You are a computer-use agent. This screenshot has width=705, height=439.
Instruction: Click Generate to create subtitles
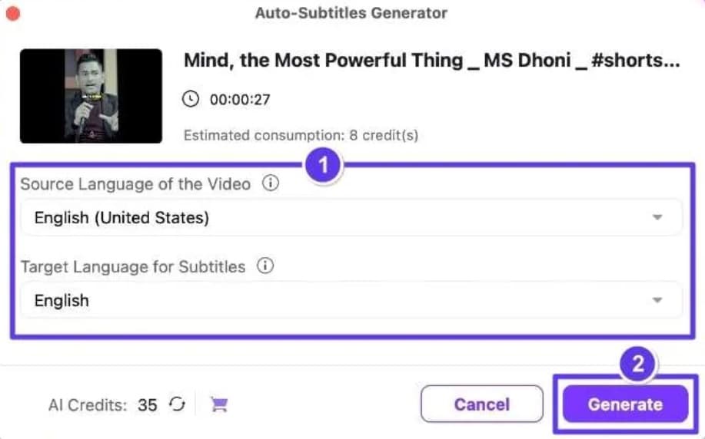pyautogui.click(x=624, y=404)
